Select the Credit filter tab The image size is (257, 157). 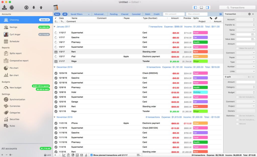[x=157, y=14]
